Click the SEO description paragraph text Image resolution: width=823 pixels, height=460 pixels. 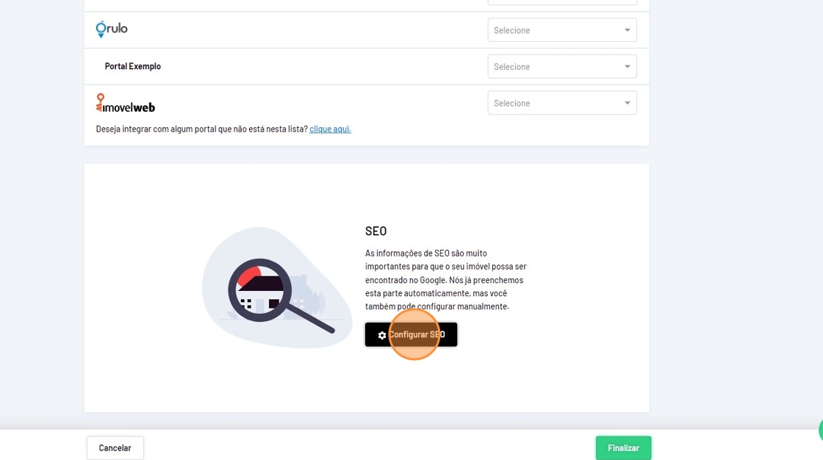[x=445, y=280]
